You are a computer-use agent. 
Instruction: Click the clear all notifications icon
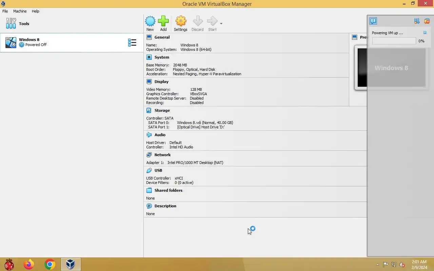tap(427, 21)
